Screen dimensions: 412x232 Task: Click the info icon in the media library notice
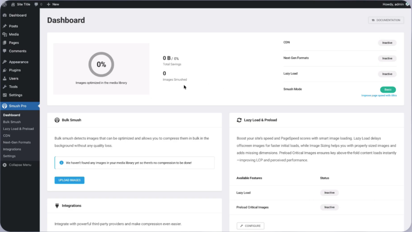(62, 163)
